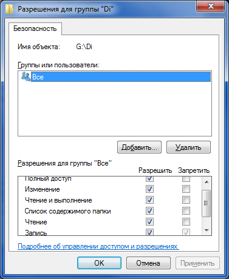Toggle Разрешить checkbox for Запись

[x=149, y=232]
